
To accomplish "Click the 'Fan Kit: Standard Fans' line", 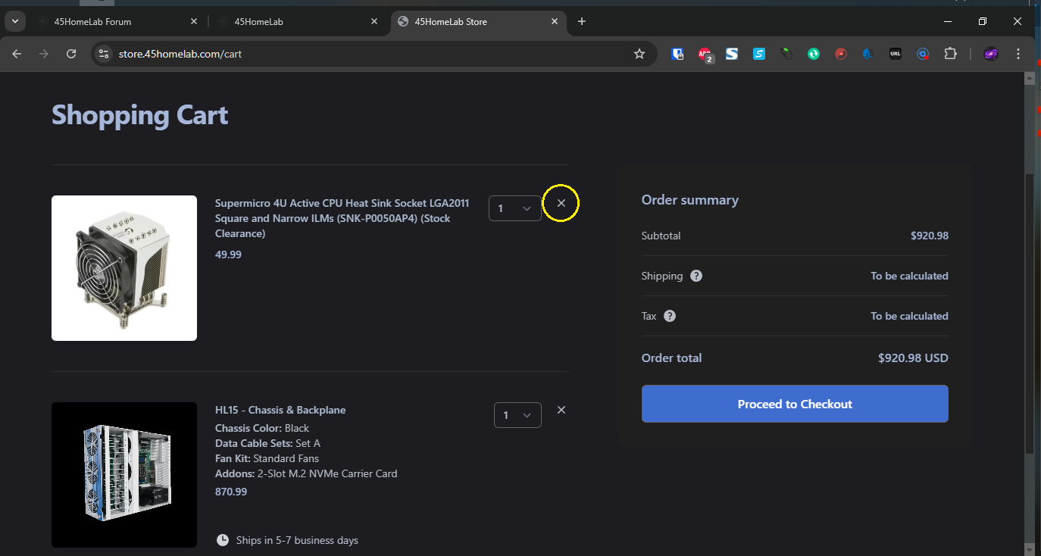I will pyautogui.click(x=267, y=458).
